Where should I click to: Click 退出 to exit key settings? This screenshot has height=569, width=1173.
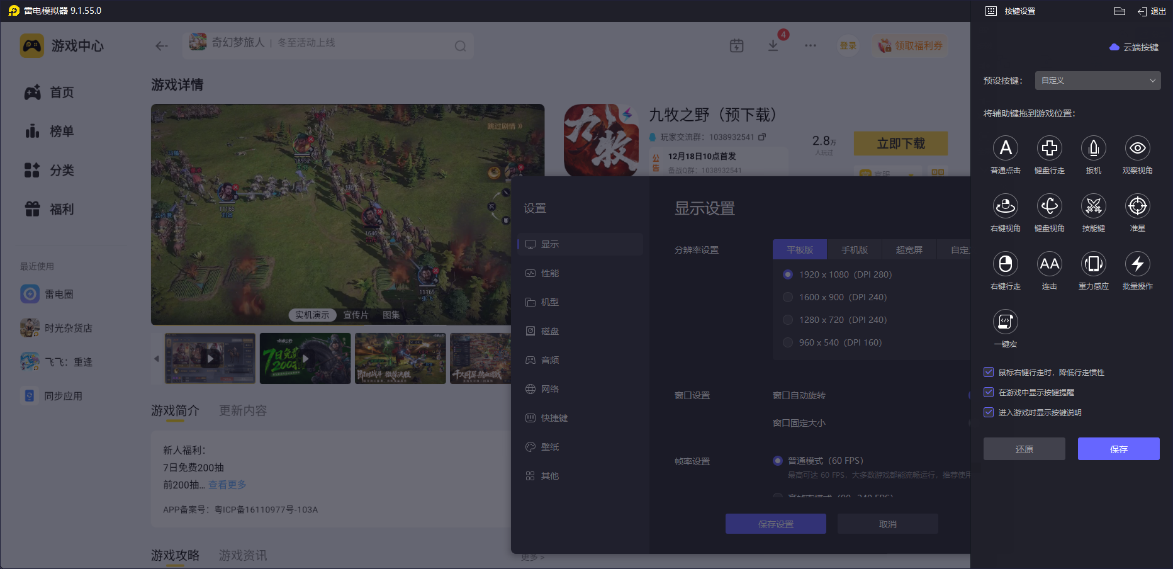1152,11
